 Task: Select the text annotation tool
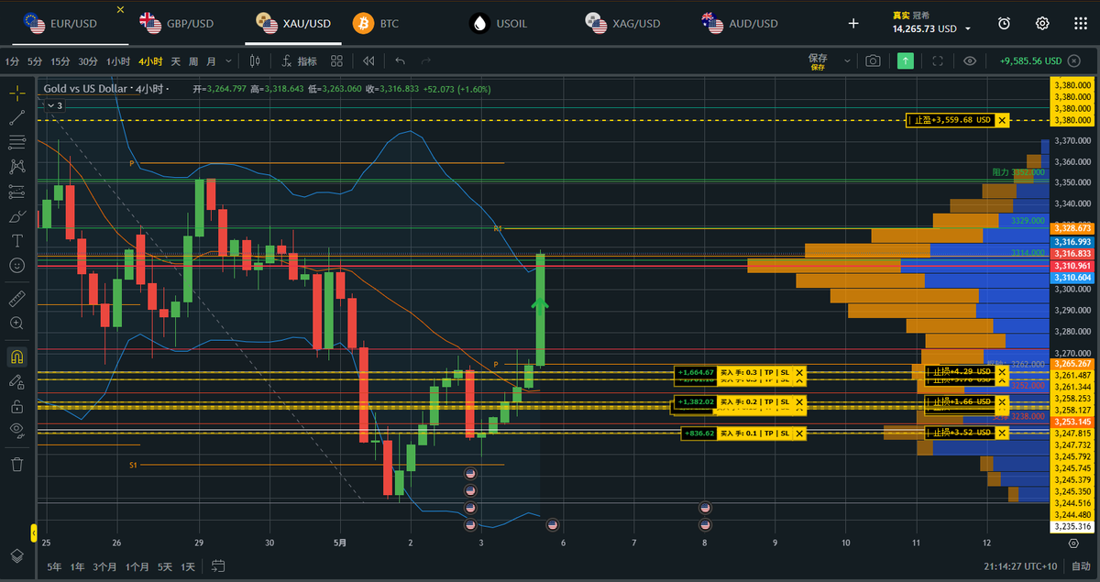click(16, 241)
